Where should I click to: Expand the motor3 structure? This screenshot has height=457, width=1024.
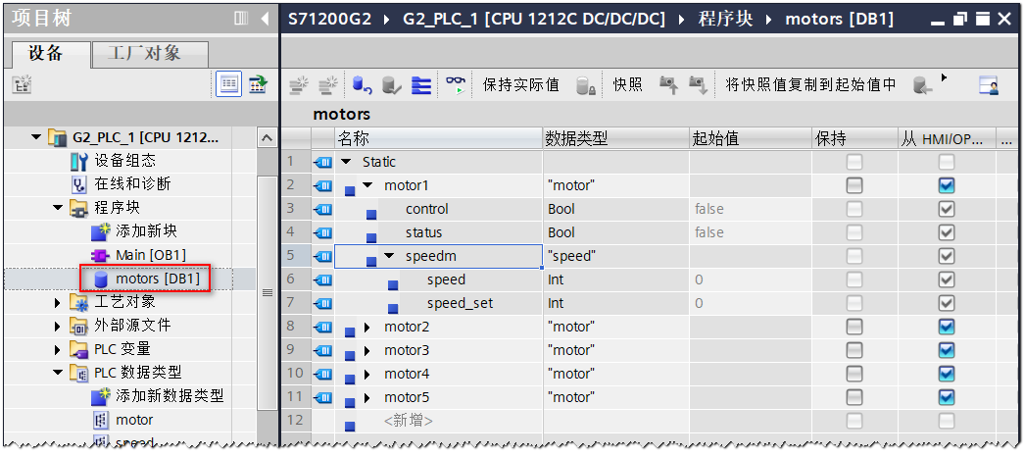(x=367, y=350)
